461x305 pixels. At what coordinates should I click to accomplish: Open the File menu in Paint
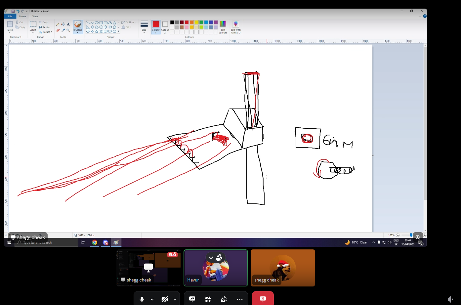[10, 16]
